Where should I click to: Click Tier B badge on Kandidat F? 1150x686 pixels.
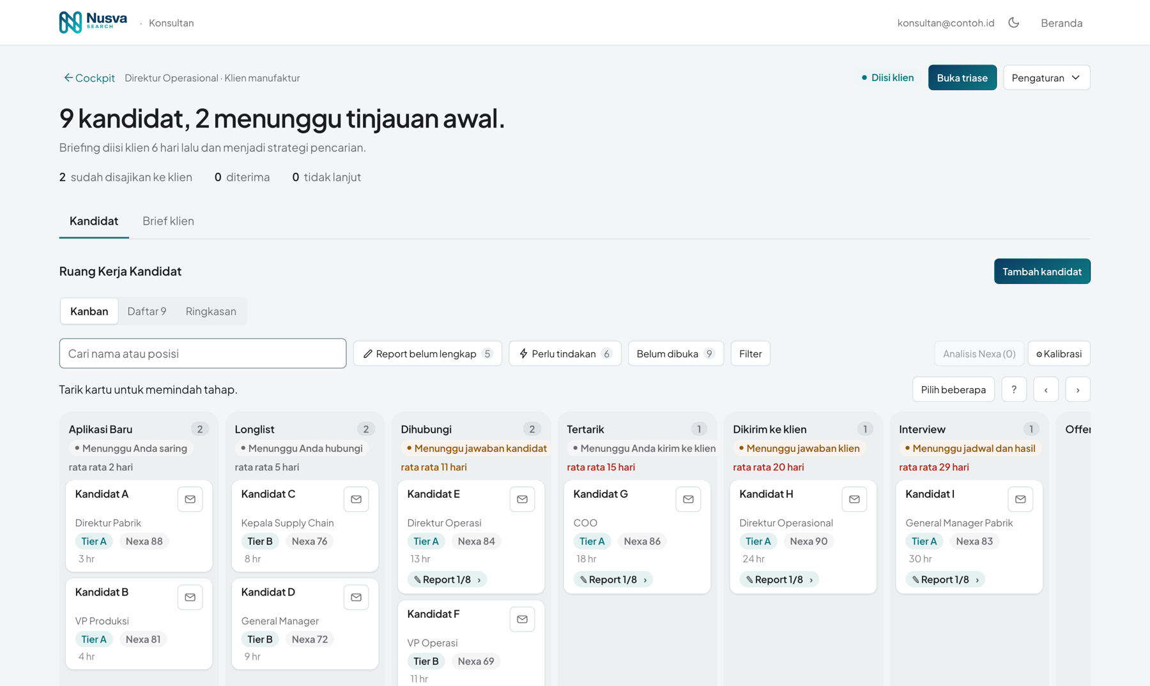pyautogui.click(x=426, y=661)
